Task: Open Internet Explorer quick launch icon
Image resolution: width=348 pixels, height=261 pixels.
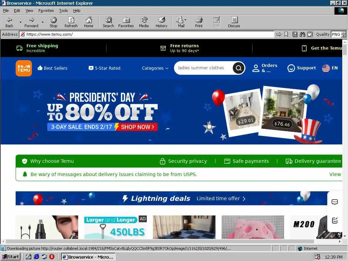Action: (x=36, y=257)
